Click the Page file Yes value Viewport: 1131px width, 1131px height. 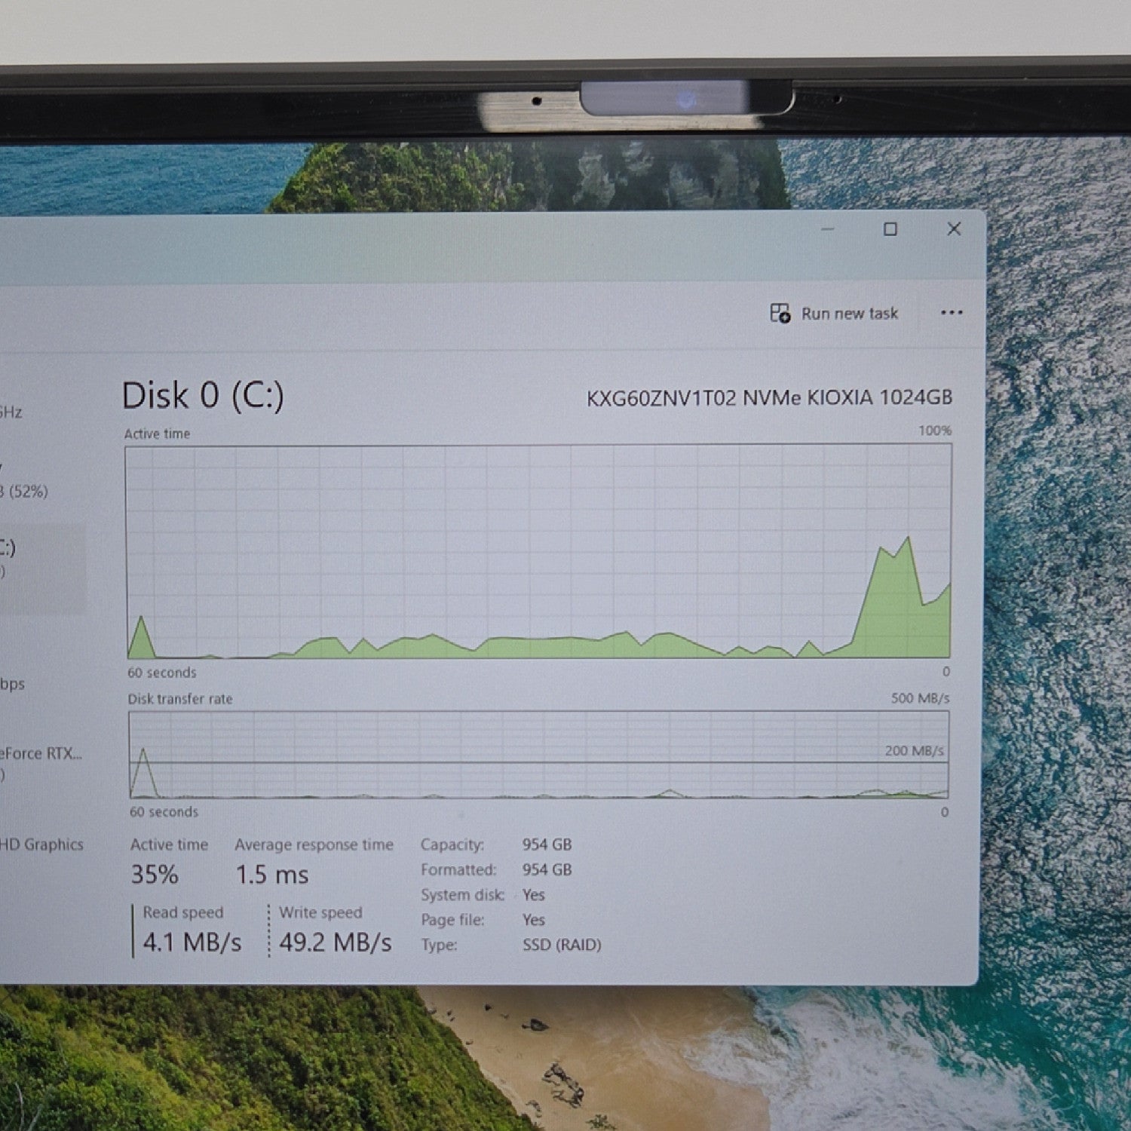533,920
